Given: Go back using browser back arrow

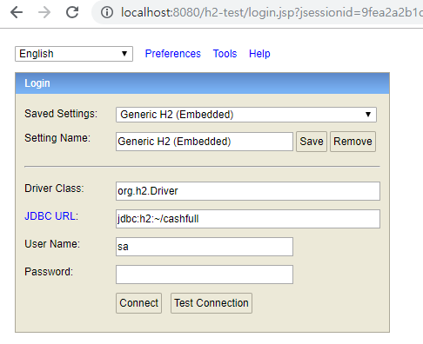Looking at the screenshot, I should click(17, 12).
